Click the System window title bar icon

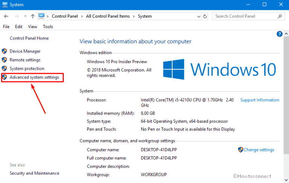point(5,5)
